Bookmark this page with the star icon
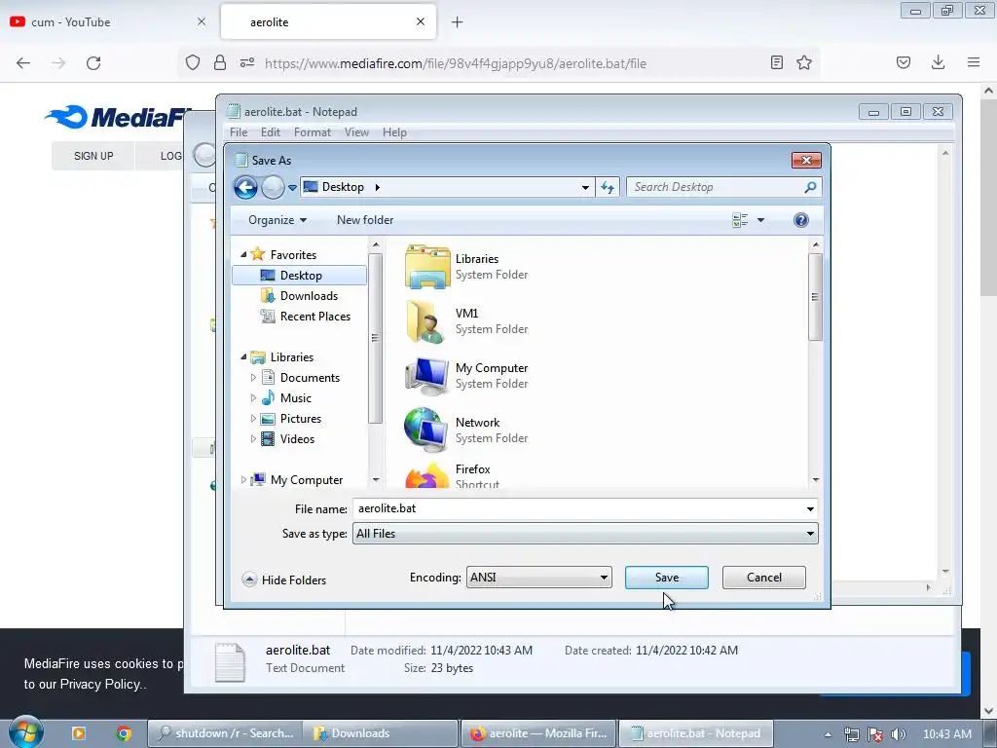Screen dimensions: 997x748 point(804,63)
